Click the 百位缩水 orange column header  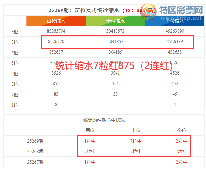(x=56, y=21)
